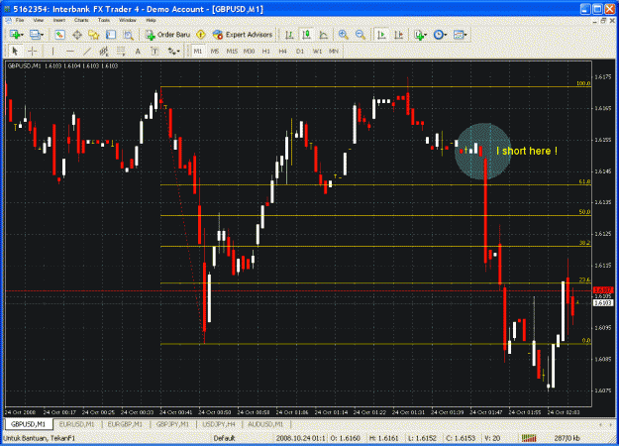Select the arrow cursor tool

pyautogui.click(x=15, y=51)
